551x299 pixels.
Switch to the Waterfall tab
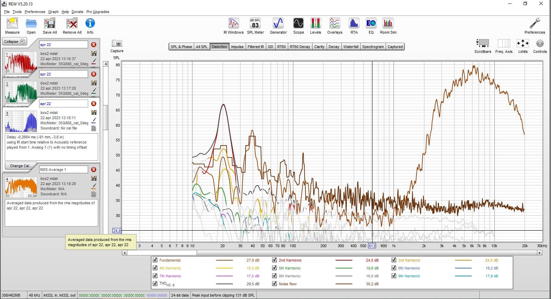pyautogui.click(x=351, y=47)
